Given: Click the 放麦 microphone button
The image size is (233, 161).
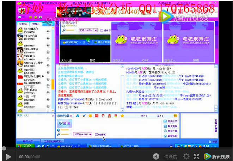Looking at the screenshot, I should coord(65,124).
